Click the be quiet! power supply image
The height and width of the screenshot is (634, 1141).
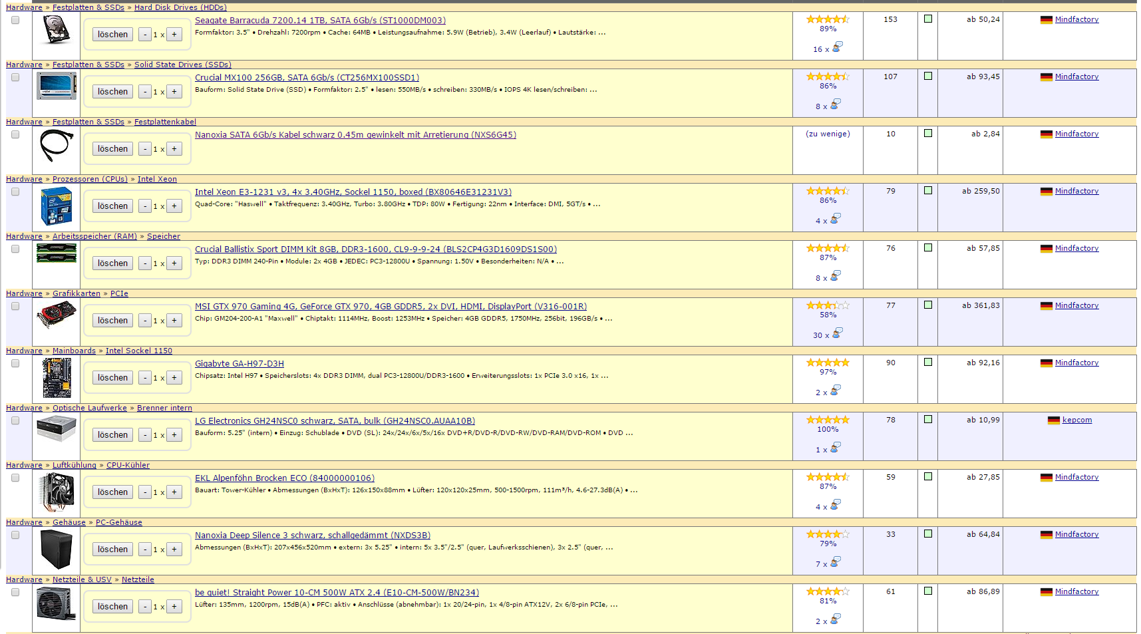(x=57, y=604)
